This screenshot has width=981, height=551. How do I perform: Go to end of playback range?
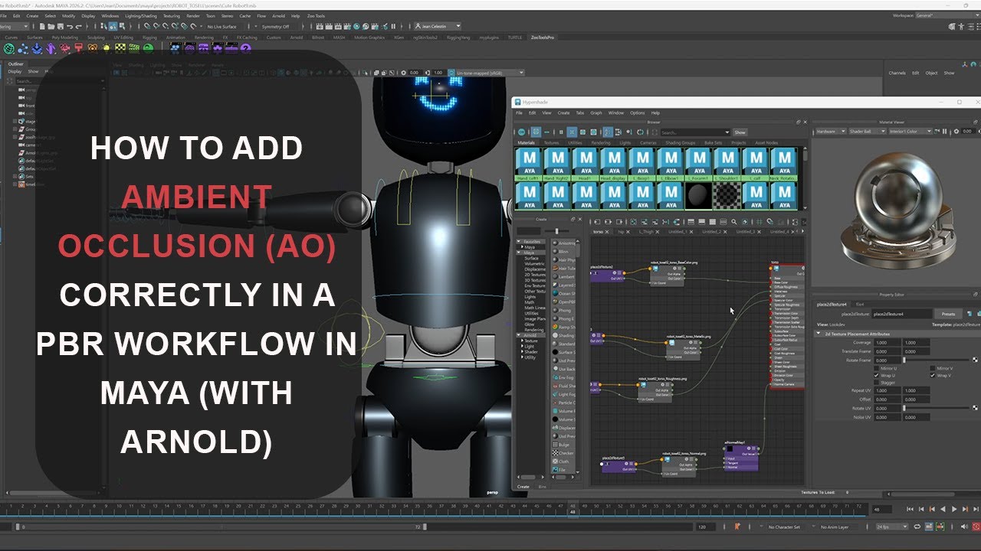(975, 509)
